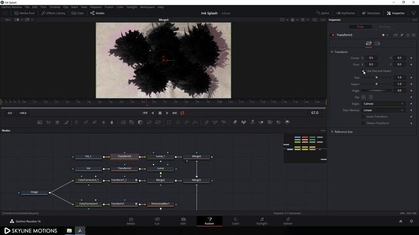Enable Invert Transform checkbox
Screen dimensions: 419x235
pyautogui.click(x=363, y=116)
